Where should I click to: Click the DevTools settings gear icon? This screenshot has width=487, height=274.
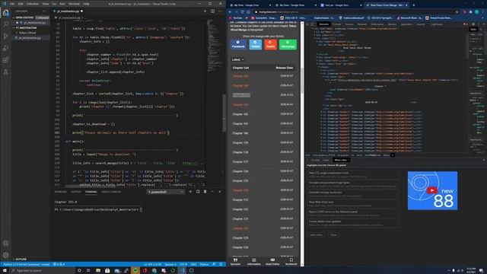(473, 24)
